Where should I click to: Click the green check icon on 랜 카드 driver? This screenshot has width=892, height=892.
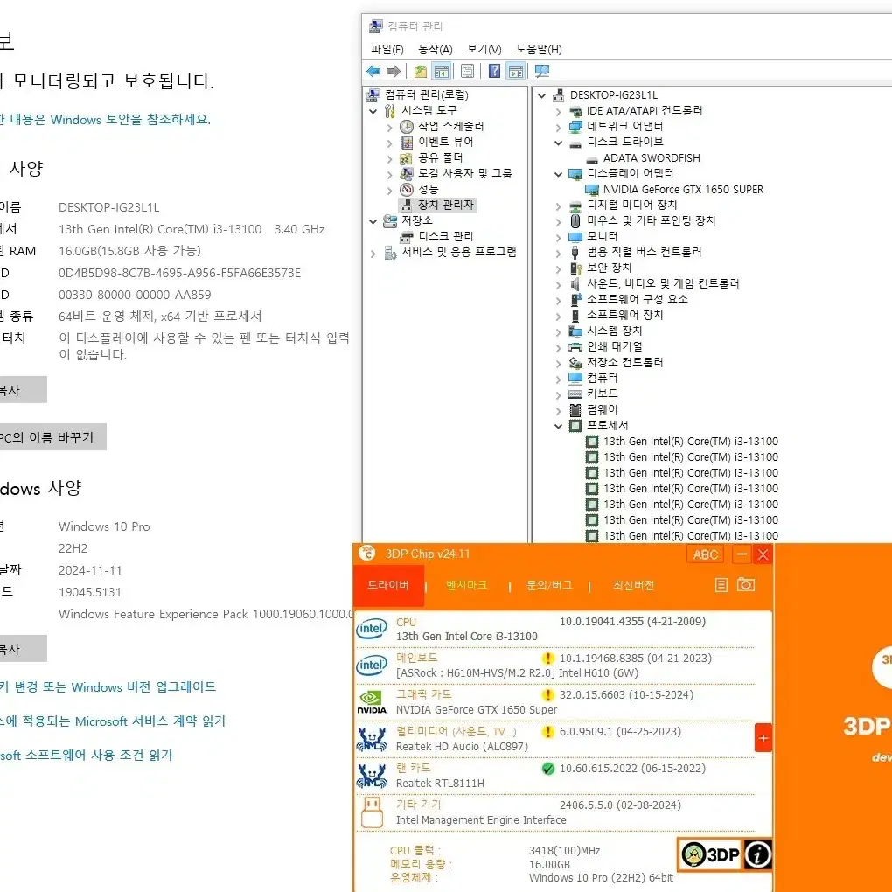pyautogui.click(x=547, y=769)
